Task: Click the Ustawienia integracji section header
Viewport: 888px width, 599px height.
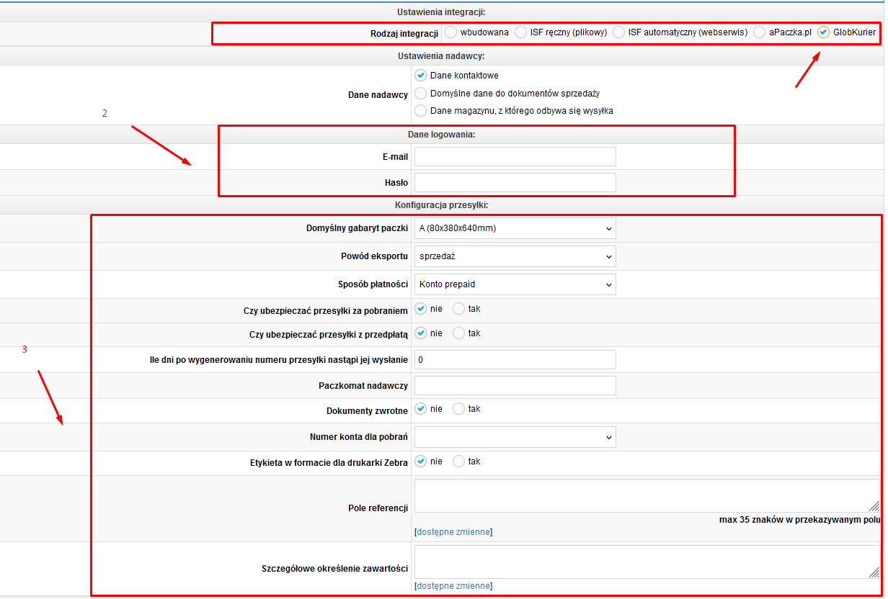Action: click(x=441, y=12)
